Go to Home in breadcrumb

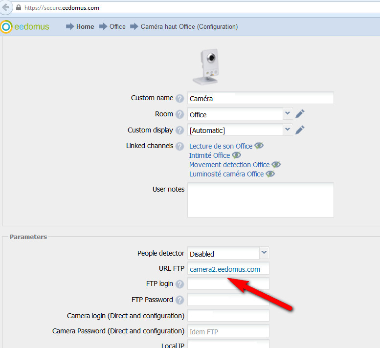click(85, 26)
